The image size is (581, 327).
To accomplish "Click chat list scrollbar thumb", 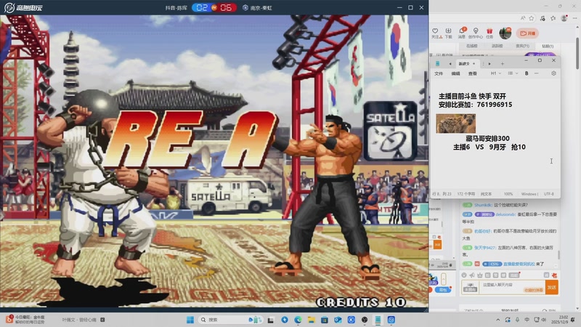I will click(x=558, y=255).
